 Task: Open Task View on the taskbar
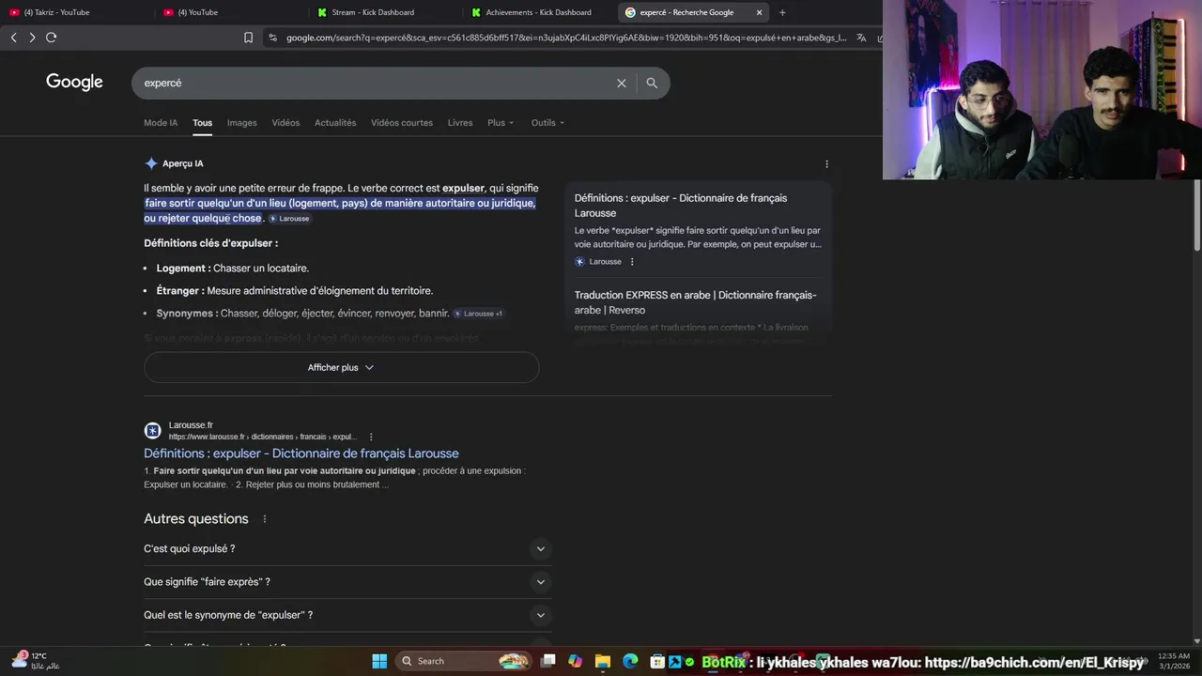point(548,661)
